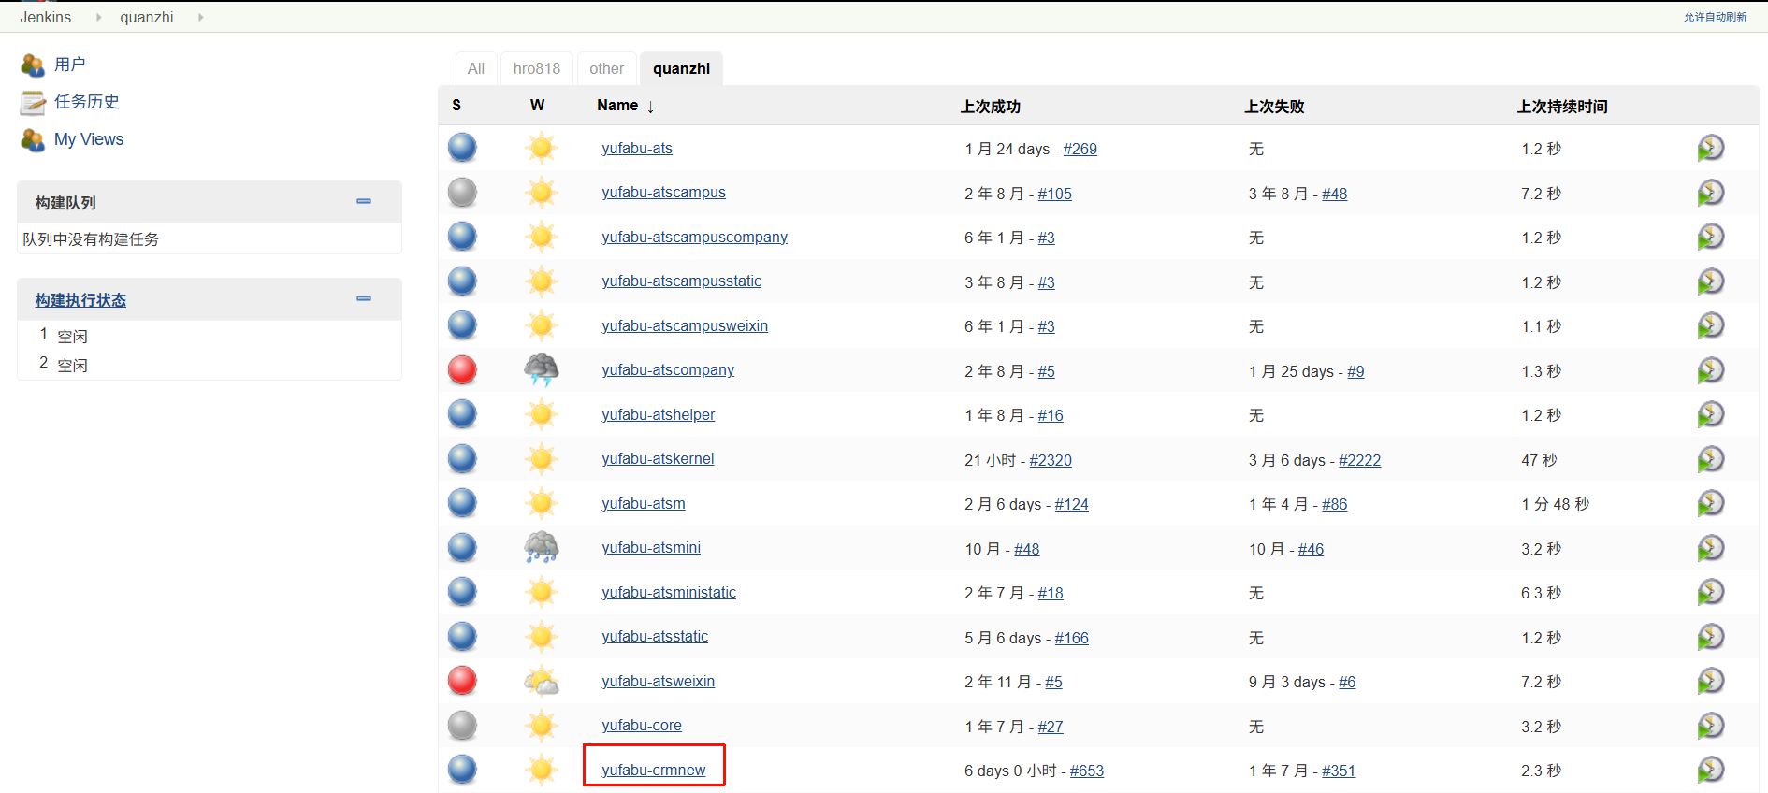Open the yufabu-crmnew job link
This screenshot has width=1768, height=793.
tap(654, 770)
